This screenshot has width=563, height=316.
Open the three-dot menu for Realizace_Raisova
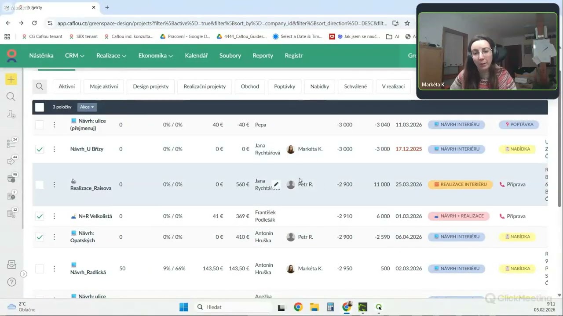(54, 184)
